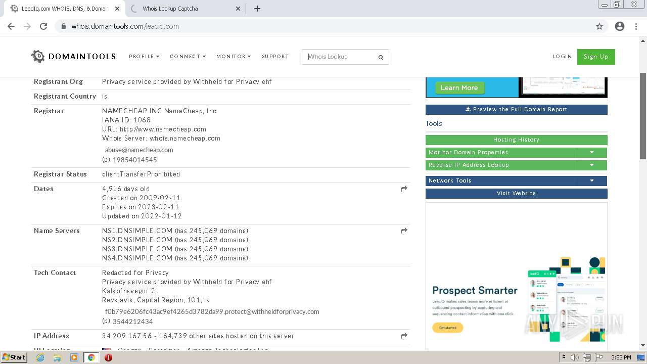Click the clientTransferProhibited status text

141,174
